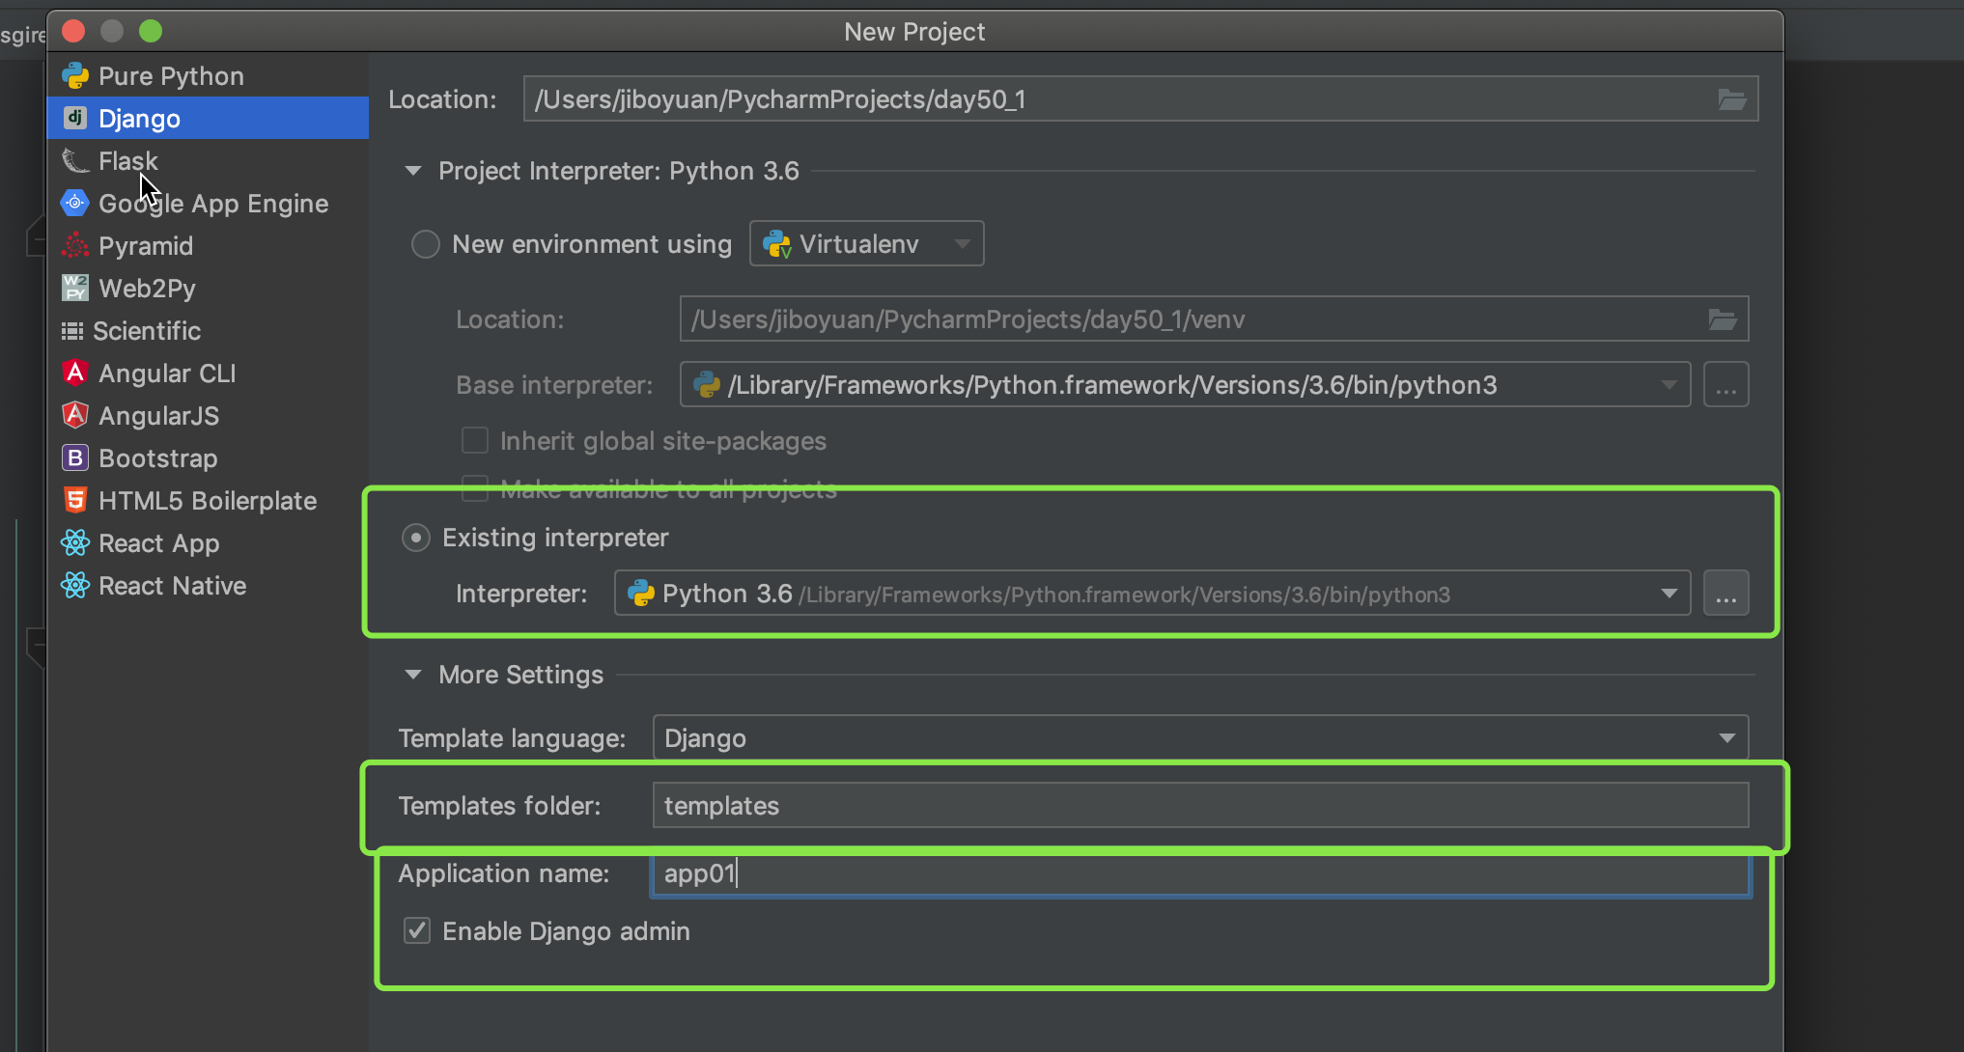The width and height of the screenshot is (1964, 1052).
Task: Choose Google App Engine icon
Action: (x=75, y=204)
